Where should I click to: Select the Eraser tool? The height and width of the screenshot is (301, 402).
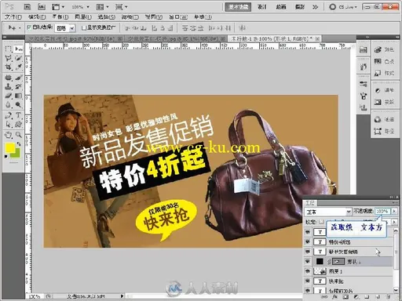point(8,96)
